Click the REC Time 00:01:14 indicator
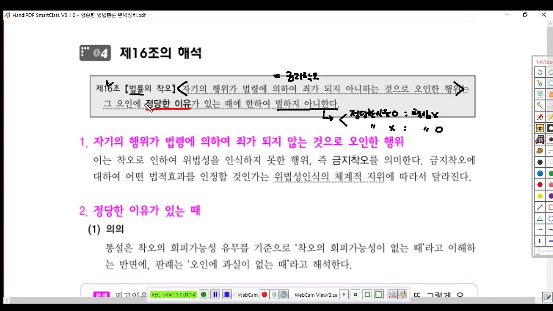553x311 pixels. [x=173, y=295]
